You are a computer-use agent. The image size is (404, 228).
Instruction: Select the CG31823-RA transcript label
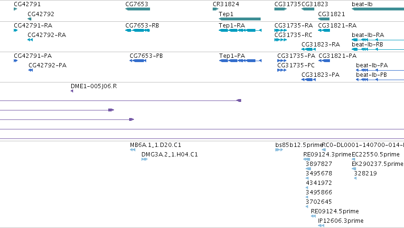coord(320,44)
